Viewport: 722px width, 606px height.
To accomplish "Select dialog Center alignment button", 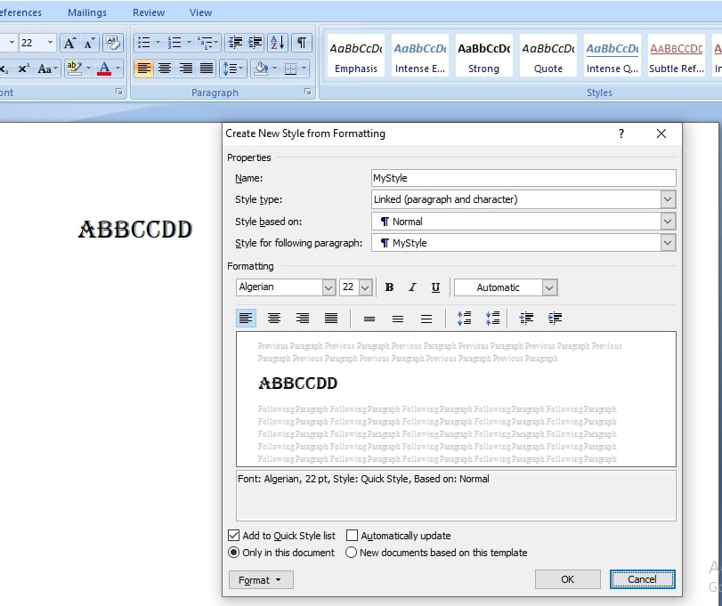I will point(274,319).
